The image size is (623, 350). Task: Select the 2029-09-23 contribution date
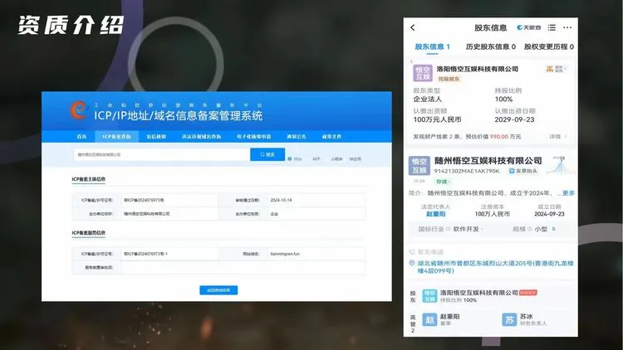[514, 119]
